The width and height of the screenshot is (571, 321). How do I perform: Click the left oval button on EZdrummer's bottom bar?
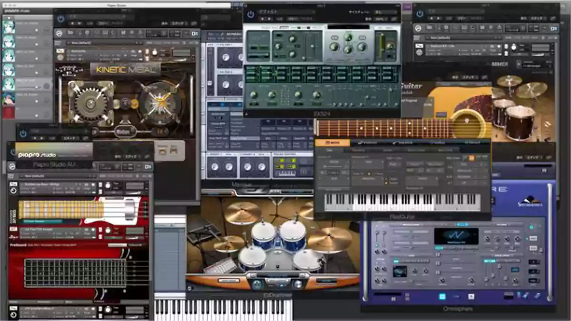tap(229, 281)
